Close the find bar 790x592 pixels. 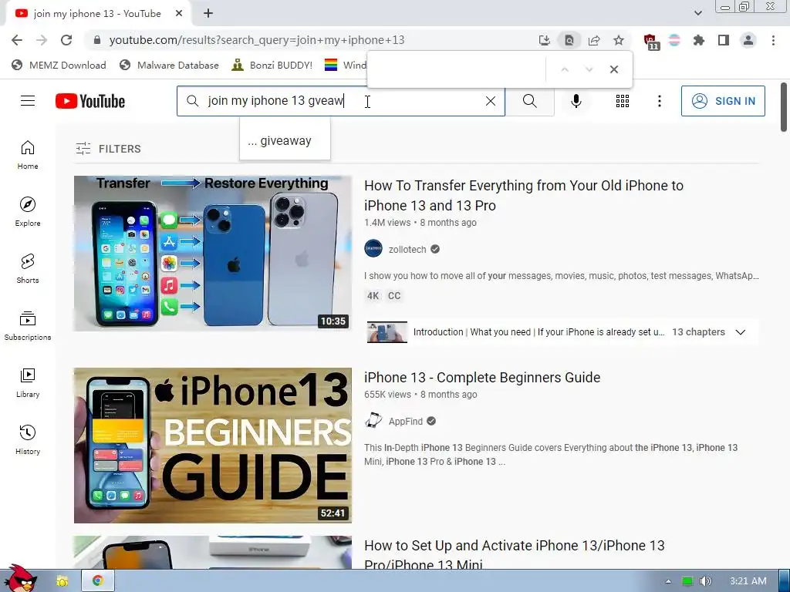click(x=613, y=69)
